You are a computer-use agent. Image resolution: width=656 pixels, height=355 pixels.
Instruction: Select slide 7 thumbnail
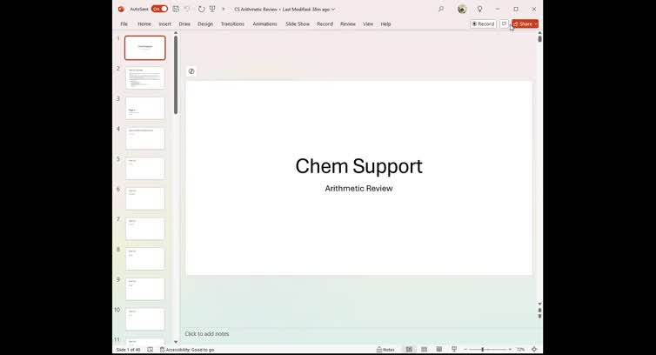[144, 229]
